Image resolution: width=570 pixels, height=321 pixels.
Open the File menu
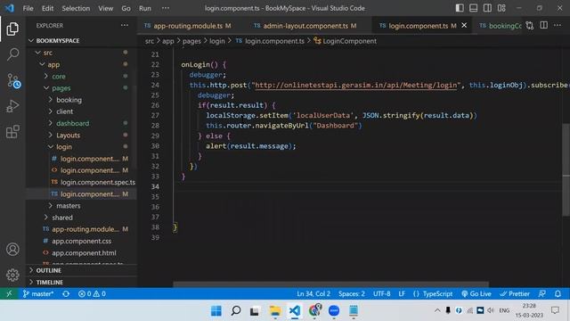tap(28, 8)
